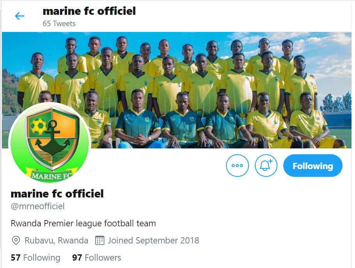Open the three-dot more options menu
Image resolution: width=355 pixels, height=268 pixels.
pyautogui.click(x=237, y=166)
